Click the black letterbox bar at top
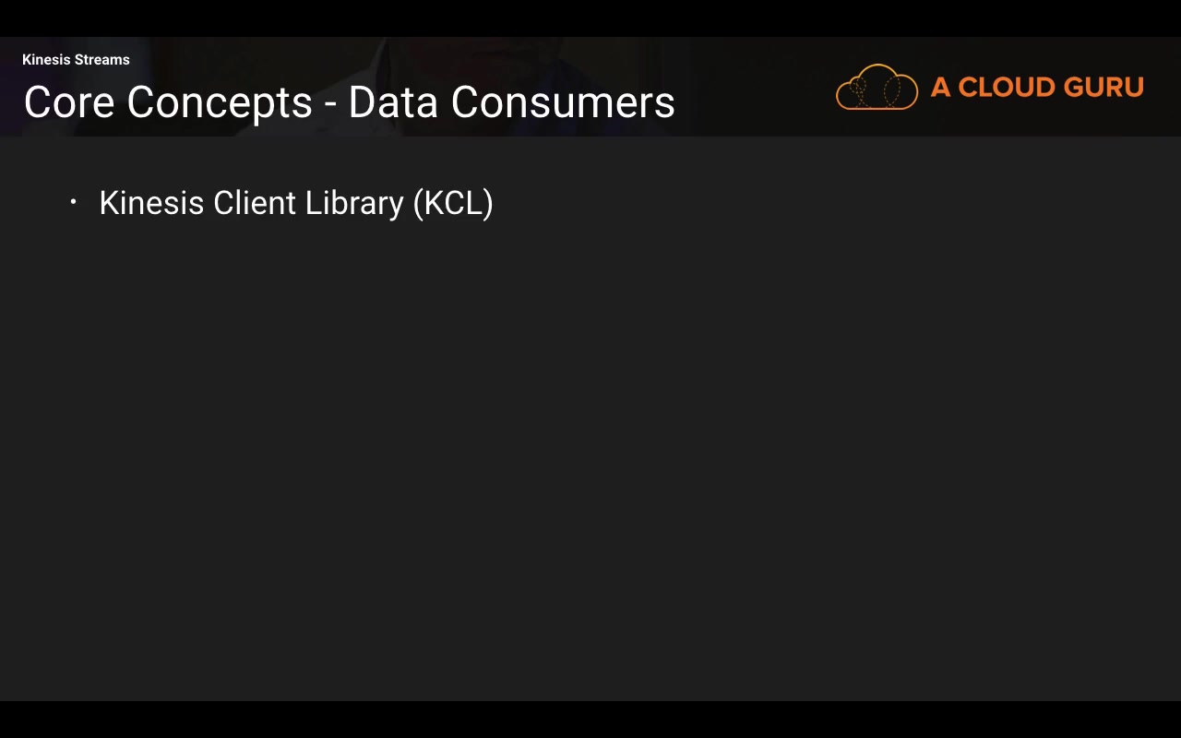 click(590, 18)
